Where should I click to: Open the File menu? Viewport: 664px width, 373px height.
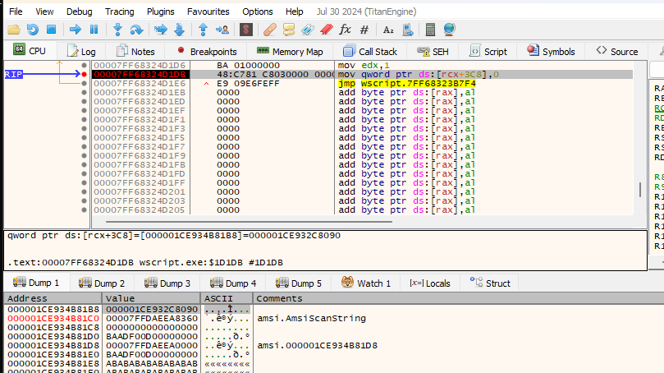(x=16, y=12)
